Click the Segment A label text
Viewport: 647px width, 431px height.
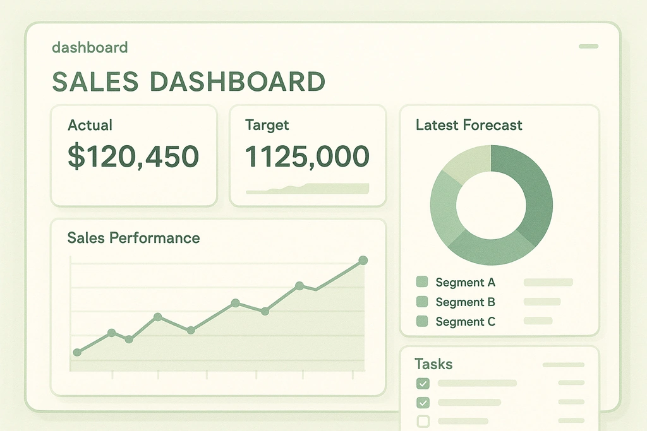[x=465, y=283]
